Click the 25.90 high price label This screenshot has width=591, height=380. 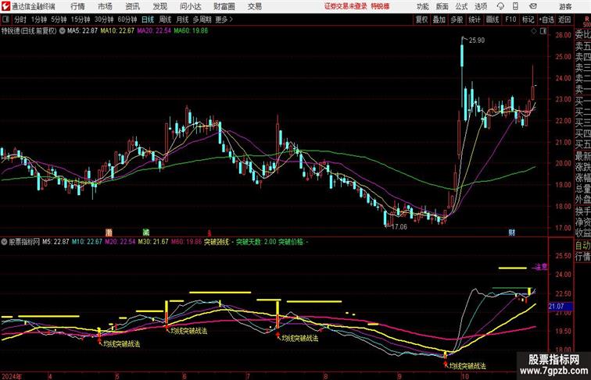[x=476, y=41]
